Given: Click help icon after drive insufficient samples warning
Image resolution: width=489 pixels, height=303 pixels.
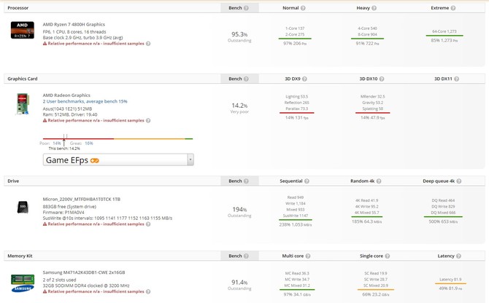Looking at the screenshot, I should pyautogui.click(x=148, y=224).
